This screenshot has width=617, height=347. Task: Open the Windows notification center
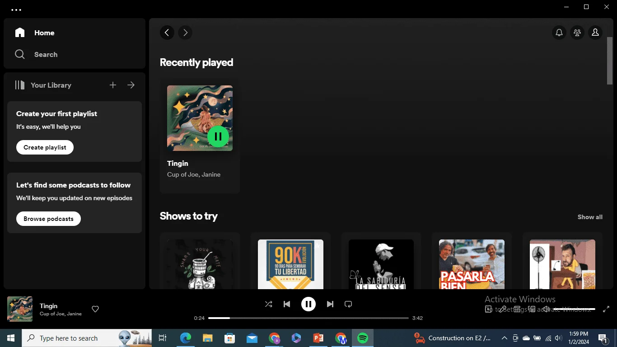tap(603, 338)
